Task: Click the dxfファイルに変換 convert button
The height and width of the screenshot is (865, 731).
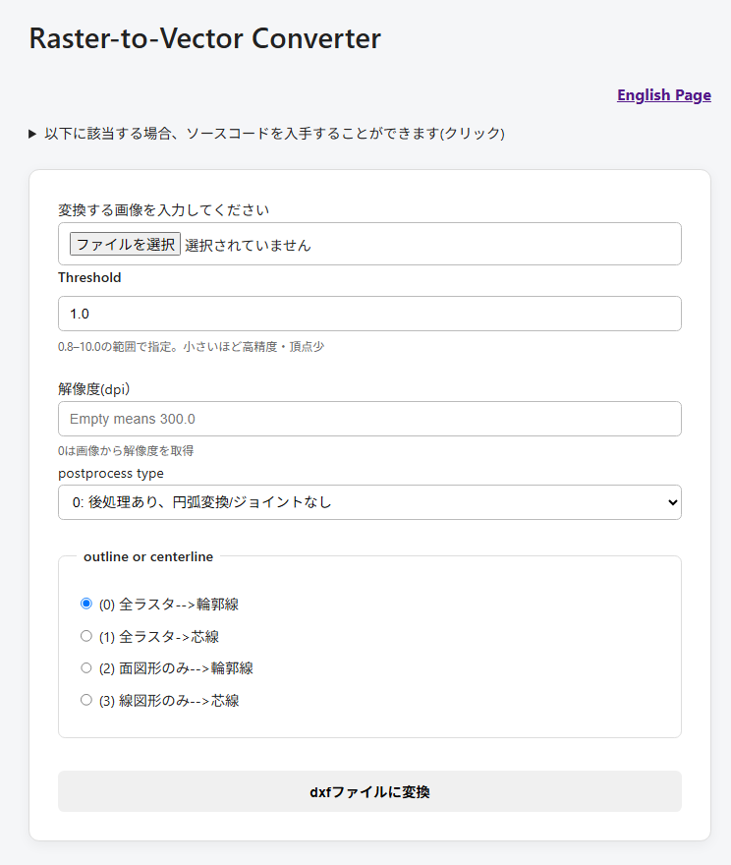Action: click(369, 791)
